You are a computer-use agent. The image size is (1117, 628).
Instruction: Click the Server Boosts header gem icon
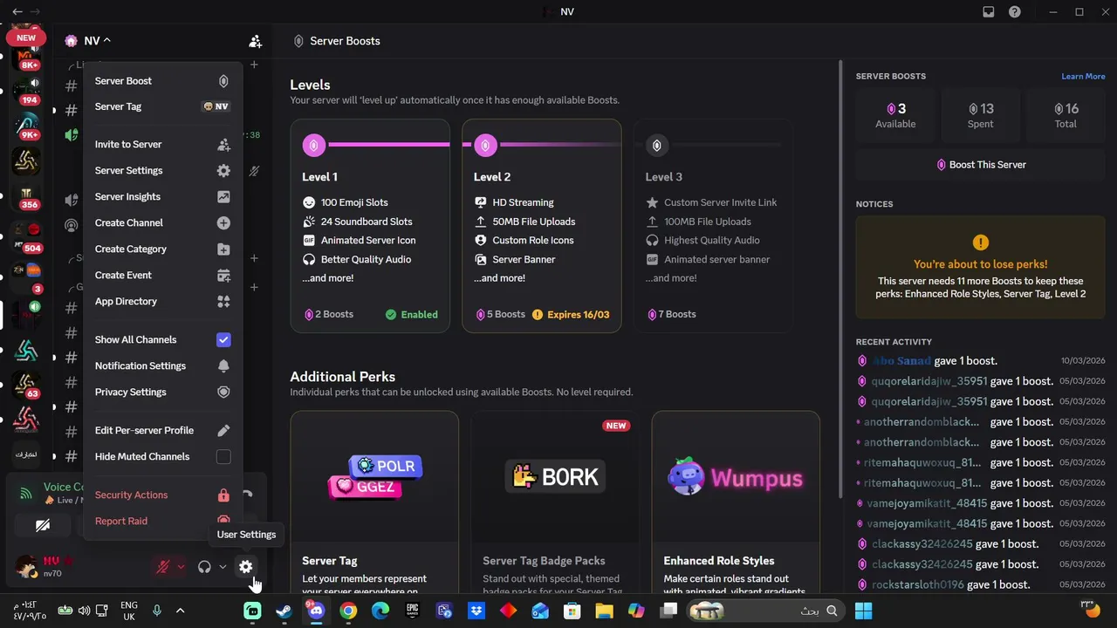point(298,41)
